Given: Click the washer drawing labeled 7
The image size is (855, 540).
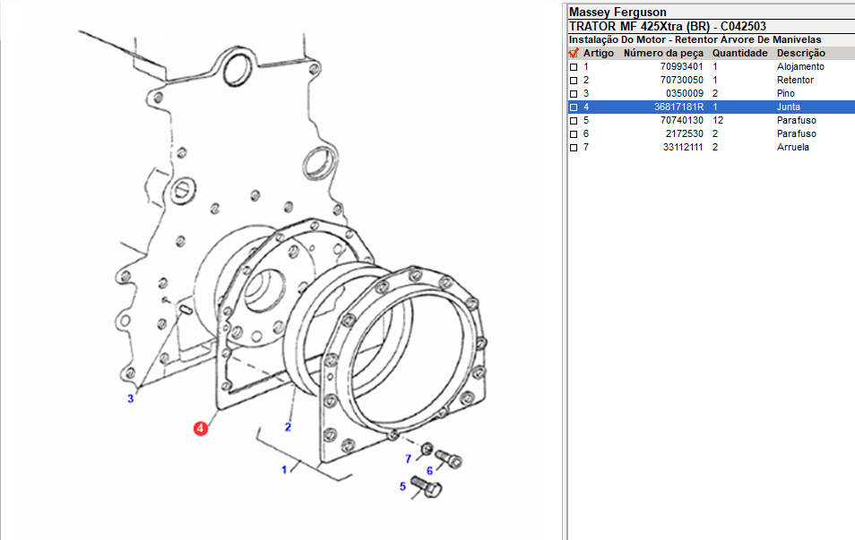Looking at the screenshot, I should [x=427, y=448].
